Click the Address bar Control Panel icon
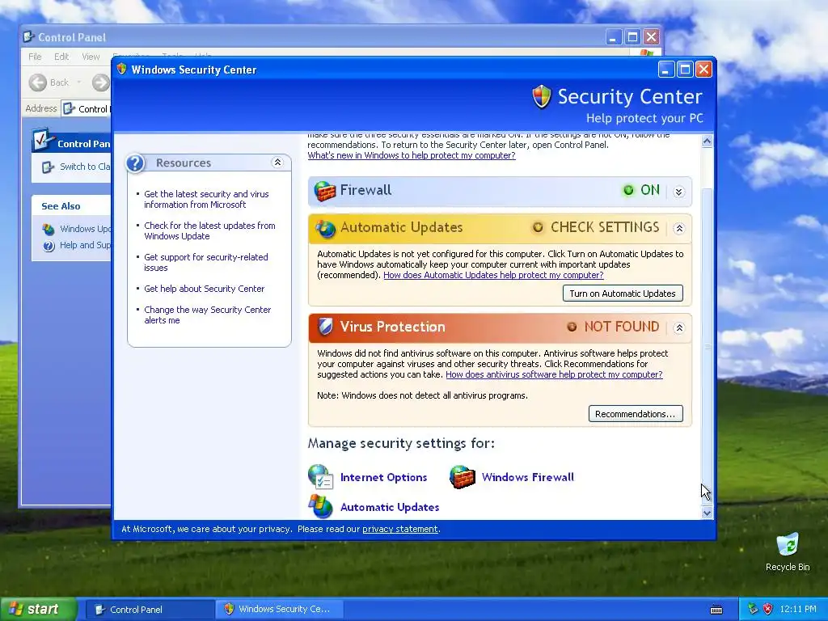The height and width of the screenshot is (621, 828). pyautogui.click(x=69, y=109)
